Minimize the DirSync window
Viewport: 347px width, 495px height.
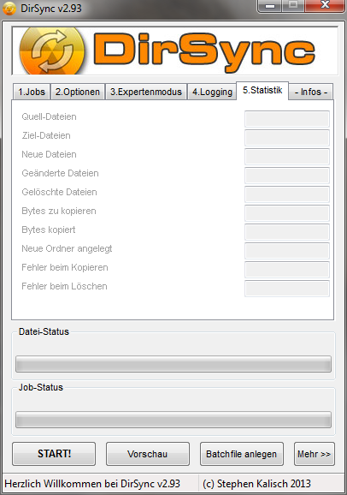(270, 6)
